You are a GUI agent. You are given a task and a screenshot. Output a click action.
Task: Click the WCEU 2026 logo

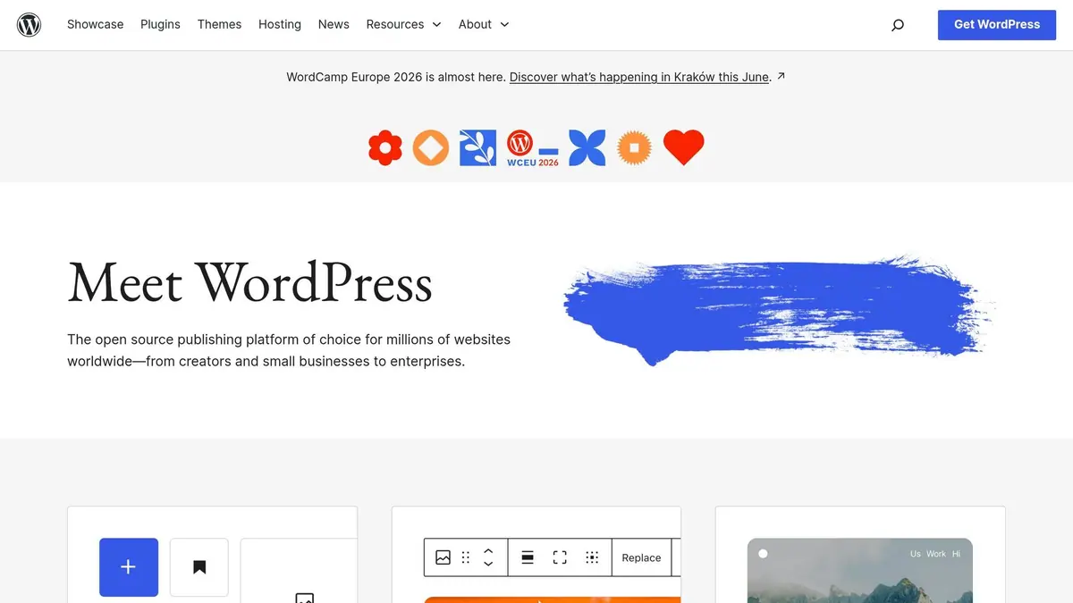point(532,147)
